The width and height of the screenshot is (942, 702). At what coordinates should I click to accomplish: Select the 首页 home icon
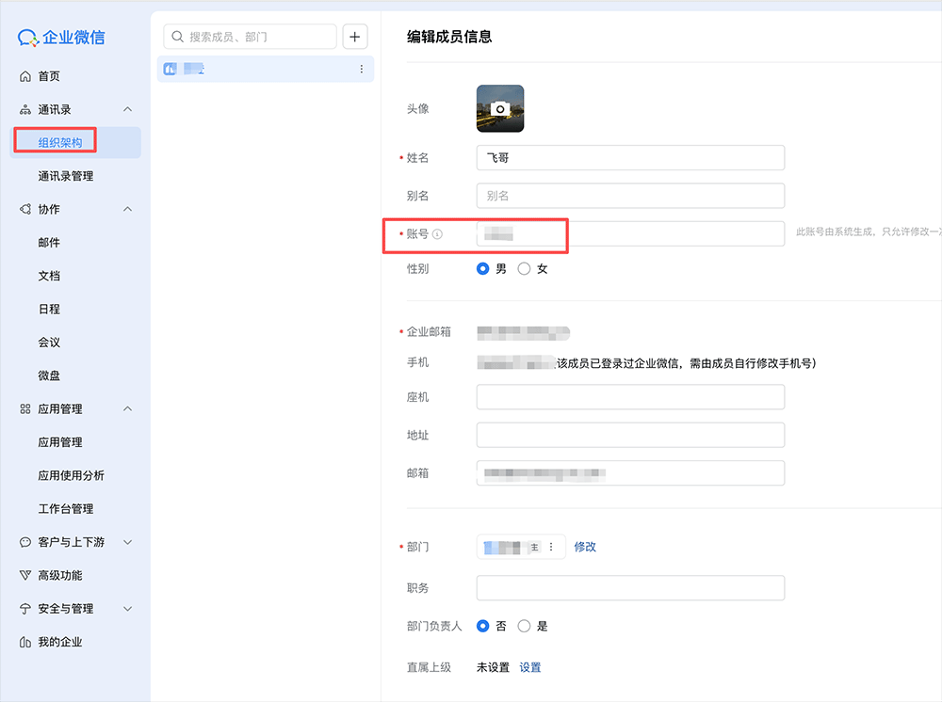(24, 74)
